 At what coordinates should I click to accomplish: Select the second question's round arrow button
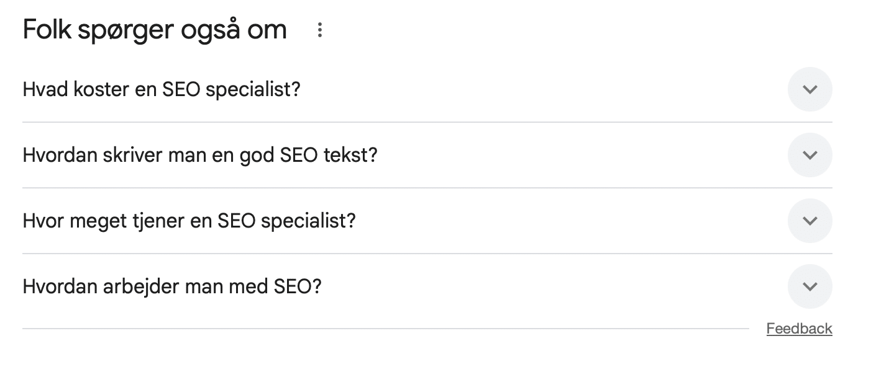pyautogui.click(x=809, y=155)
